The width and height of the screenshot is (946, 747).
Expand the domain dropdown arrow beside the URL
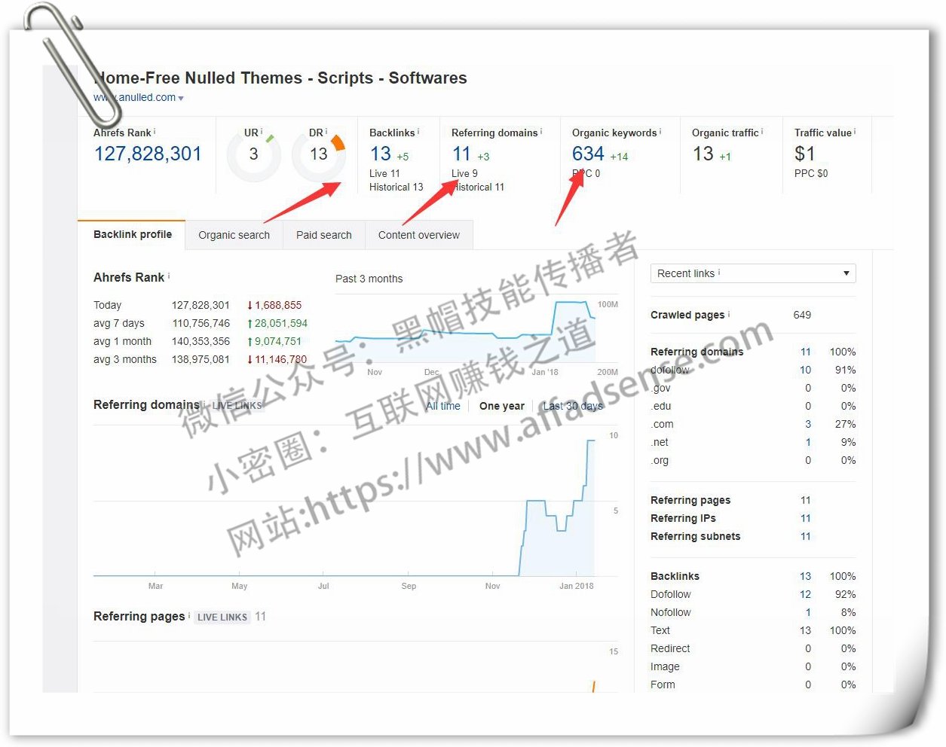coord(181,98)
